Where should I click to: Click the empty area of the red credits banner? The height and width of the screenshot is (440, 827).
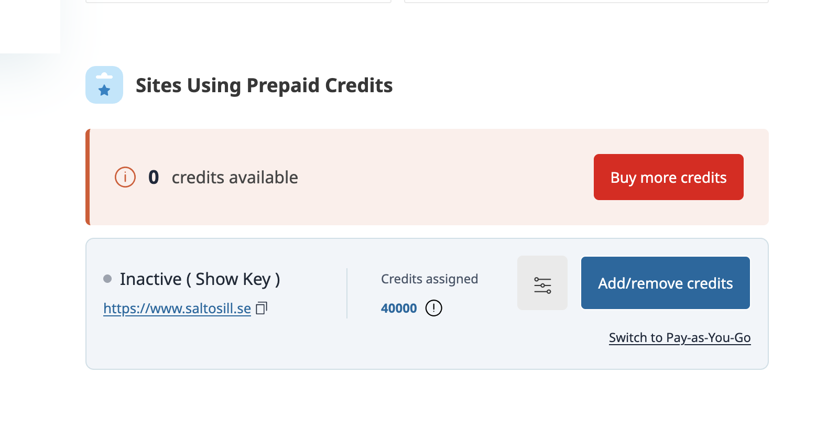tap(445, 177)
